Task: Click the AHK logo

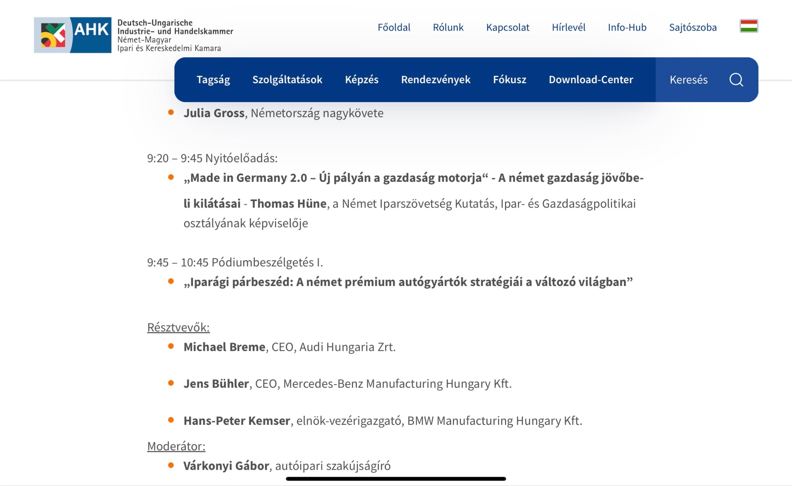Action: pos(73,35)
